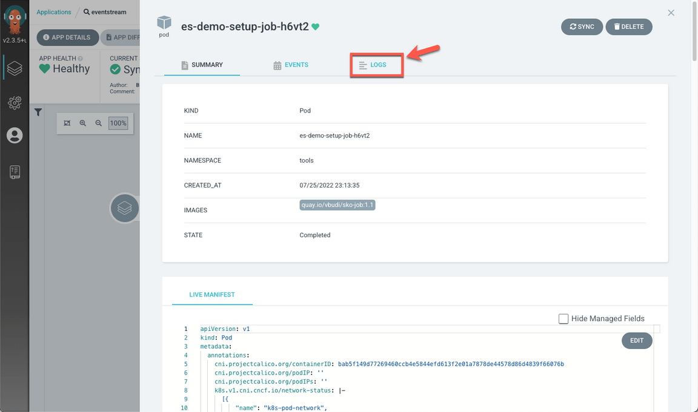Screen dimensions: 698x412
Task: Click the zoom out magnifier icon
Action: [98, 123]
